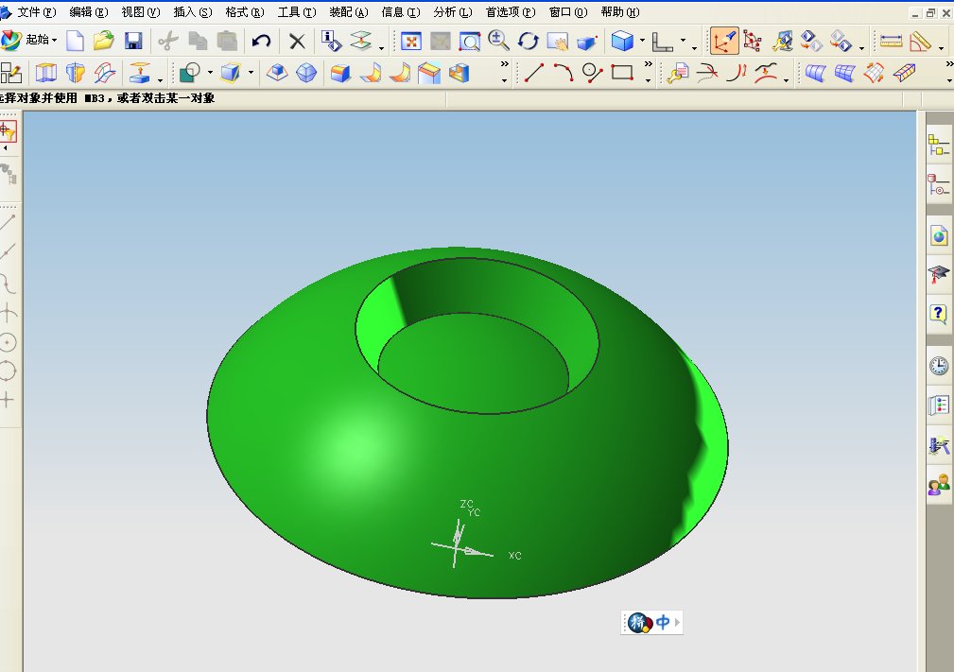Select the Zoom in/out magnifier icon
The height and width of the screenshot is (672, 954).
[499, 42]
